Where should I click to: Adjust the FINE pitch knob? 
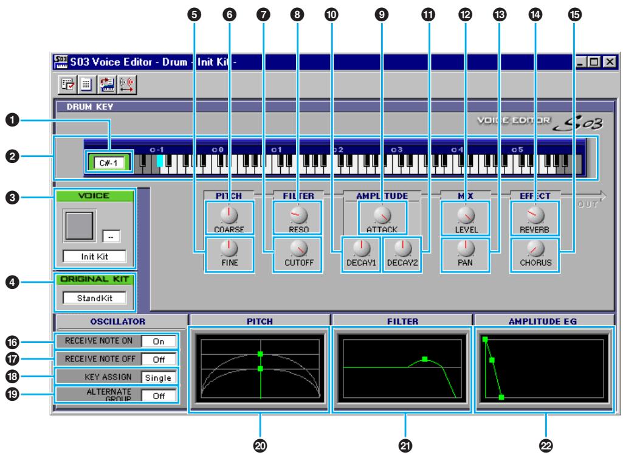pos(229,248)
